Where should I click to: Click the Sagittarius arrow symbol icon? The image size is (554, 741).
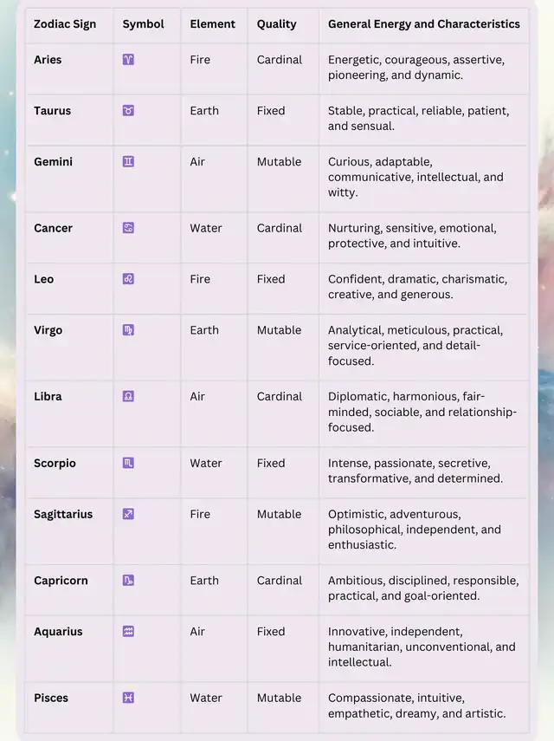pyautogui.click(x=128, y=514)
